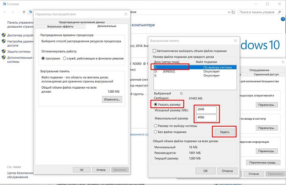Select the Указать размер radio button
Screen dimensions: 286x185
[x=156, y=105]
